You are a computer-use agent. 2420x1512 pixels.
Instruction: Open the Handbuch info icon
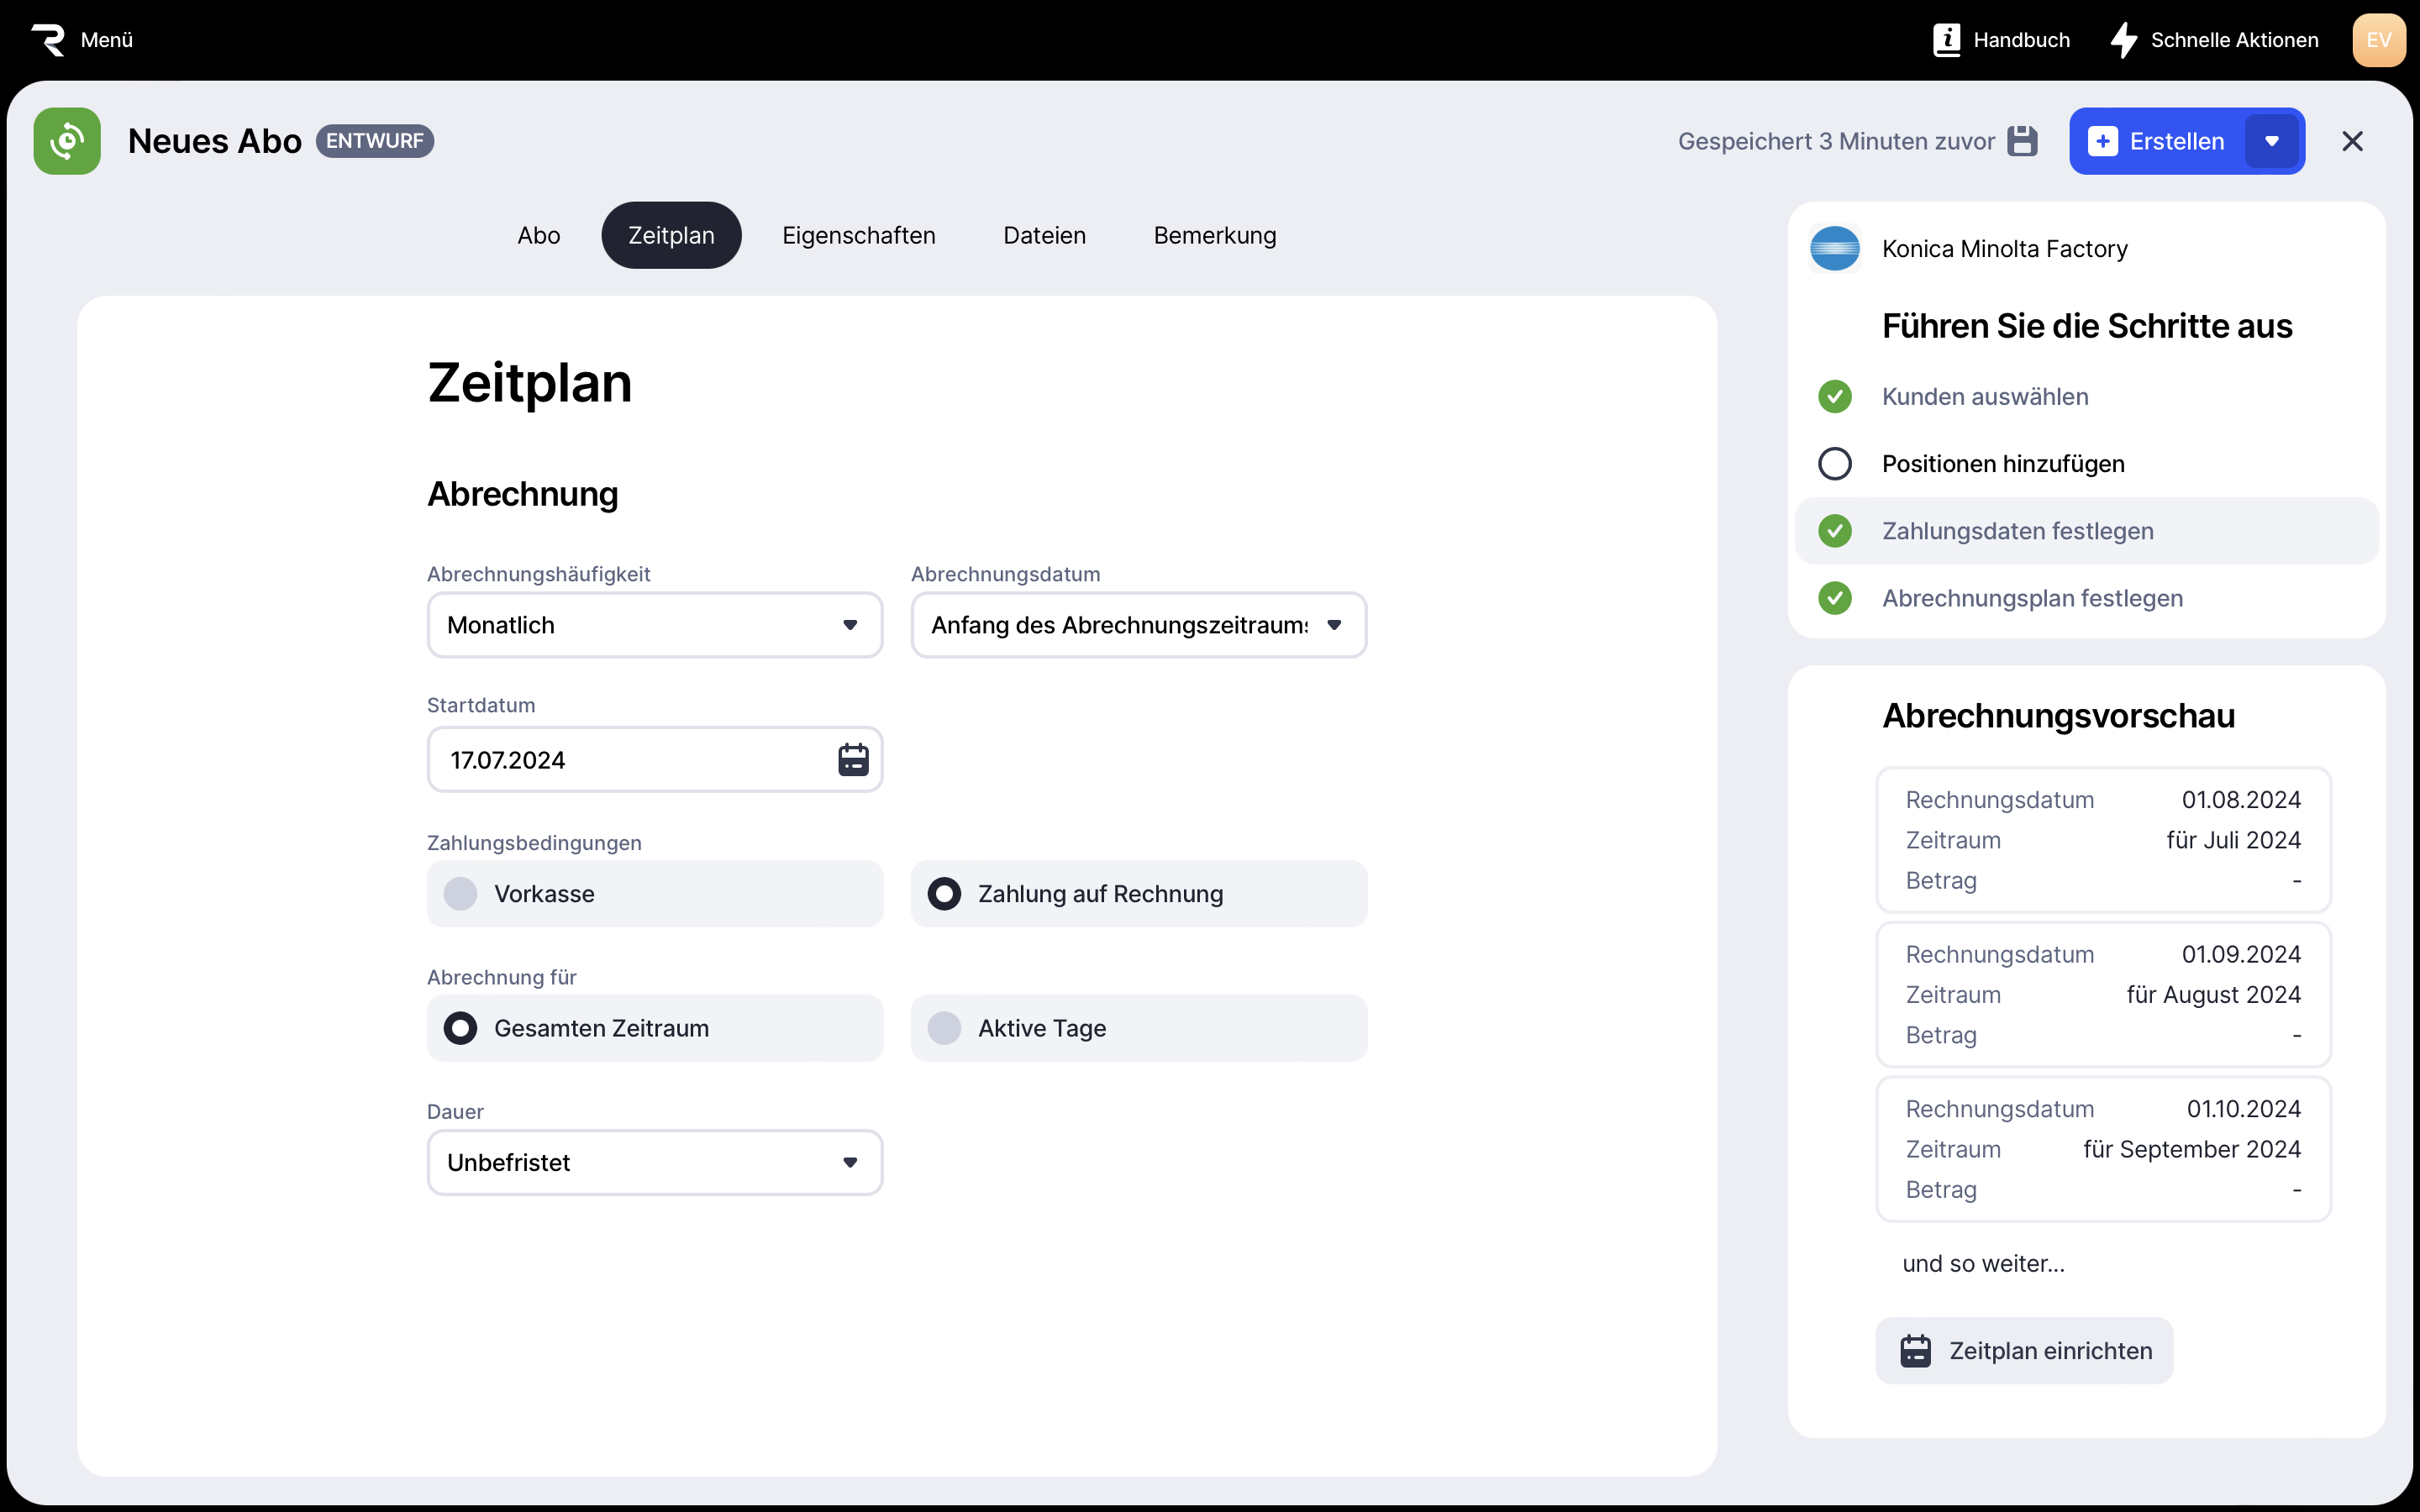click(1946, 40)
